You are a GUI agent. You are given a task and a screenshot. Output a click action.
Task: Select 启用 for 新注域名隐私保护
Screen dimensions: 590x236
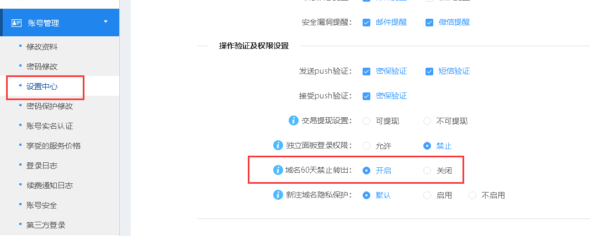coord(427,195)
